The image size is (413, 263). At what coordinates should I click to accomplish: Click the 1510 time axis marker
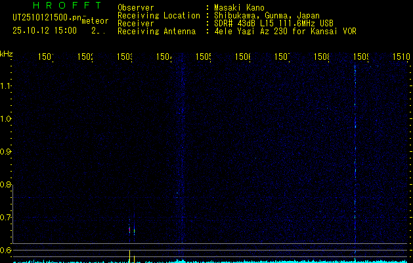[x=401, y=57]
